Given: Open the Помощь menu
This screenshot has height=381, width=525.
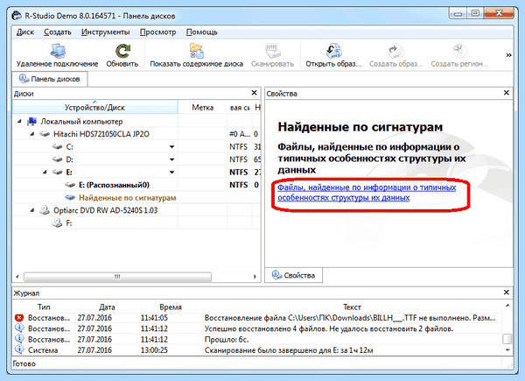Looking at the screenshot, I should click(201, 32).
